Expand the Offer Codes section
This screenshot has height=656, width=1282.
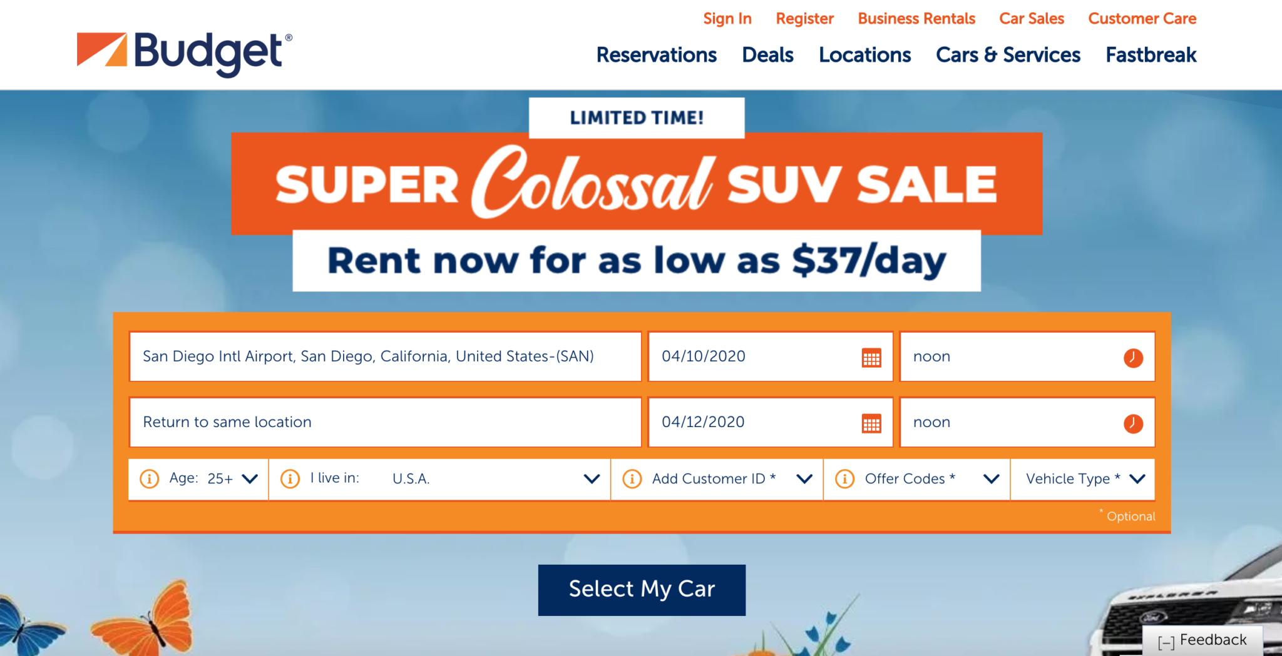click(991, 479)
